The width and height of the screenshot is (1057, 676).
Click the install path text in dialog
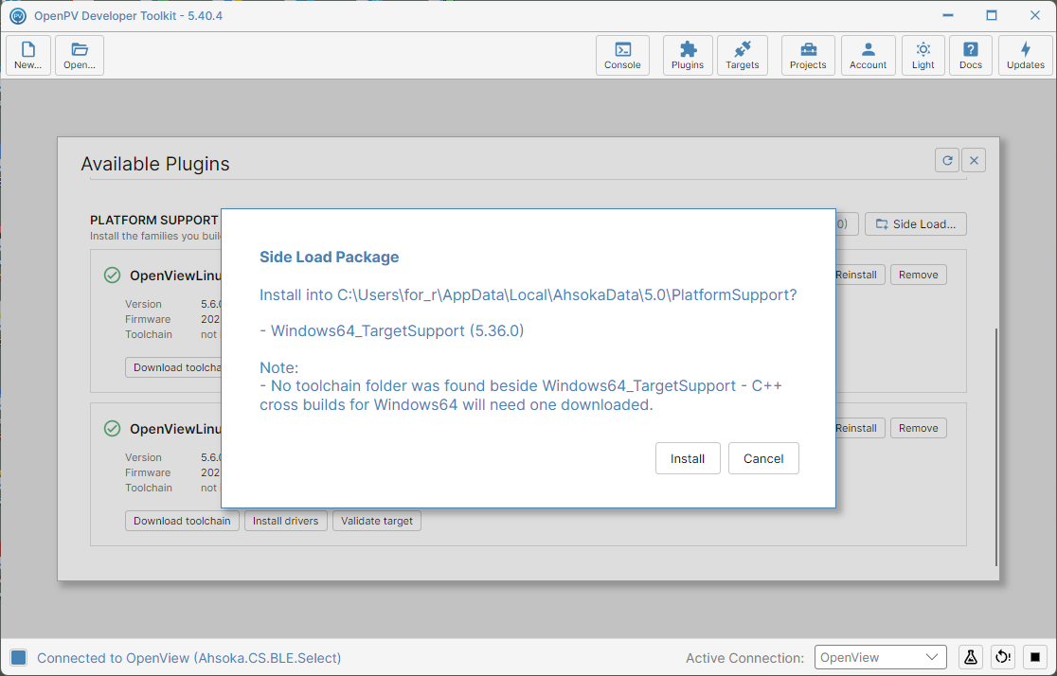click(528, 294)
